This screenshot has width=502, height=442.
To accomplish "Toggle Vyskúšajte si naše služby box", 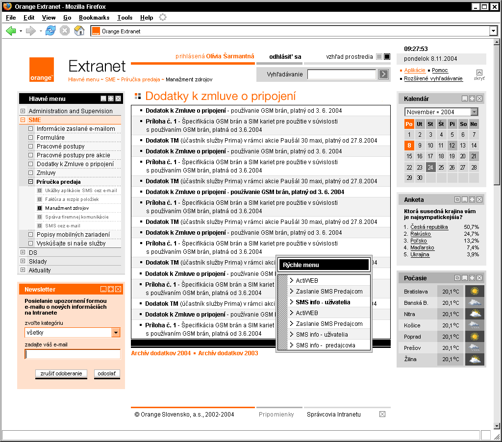I will tap(31, 243).
